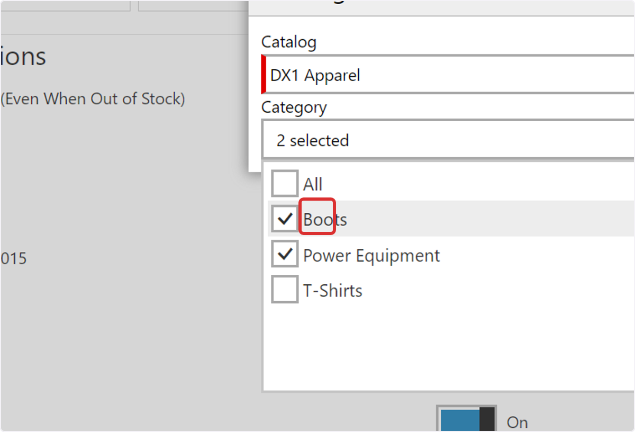Check the T-Shirts checkbox

285,290
